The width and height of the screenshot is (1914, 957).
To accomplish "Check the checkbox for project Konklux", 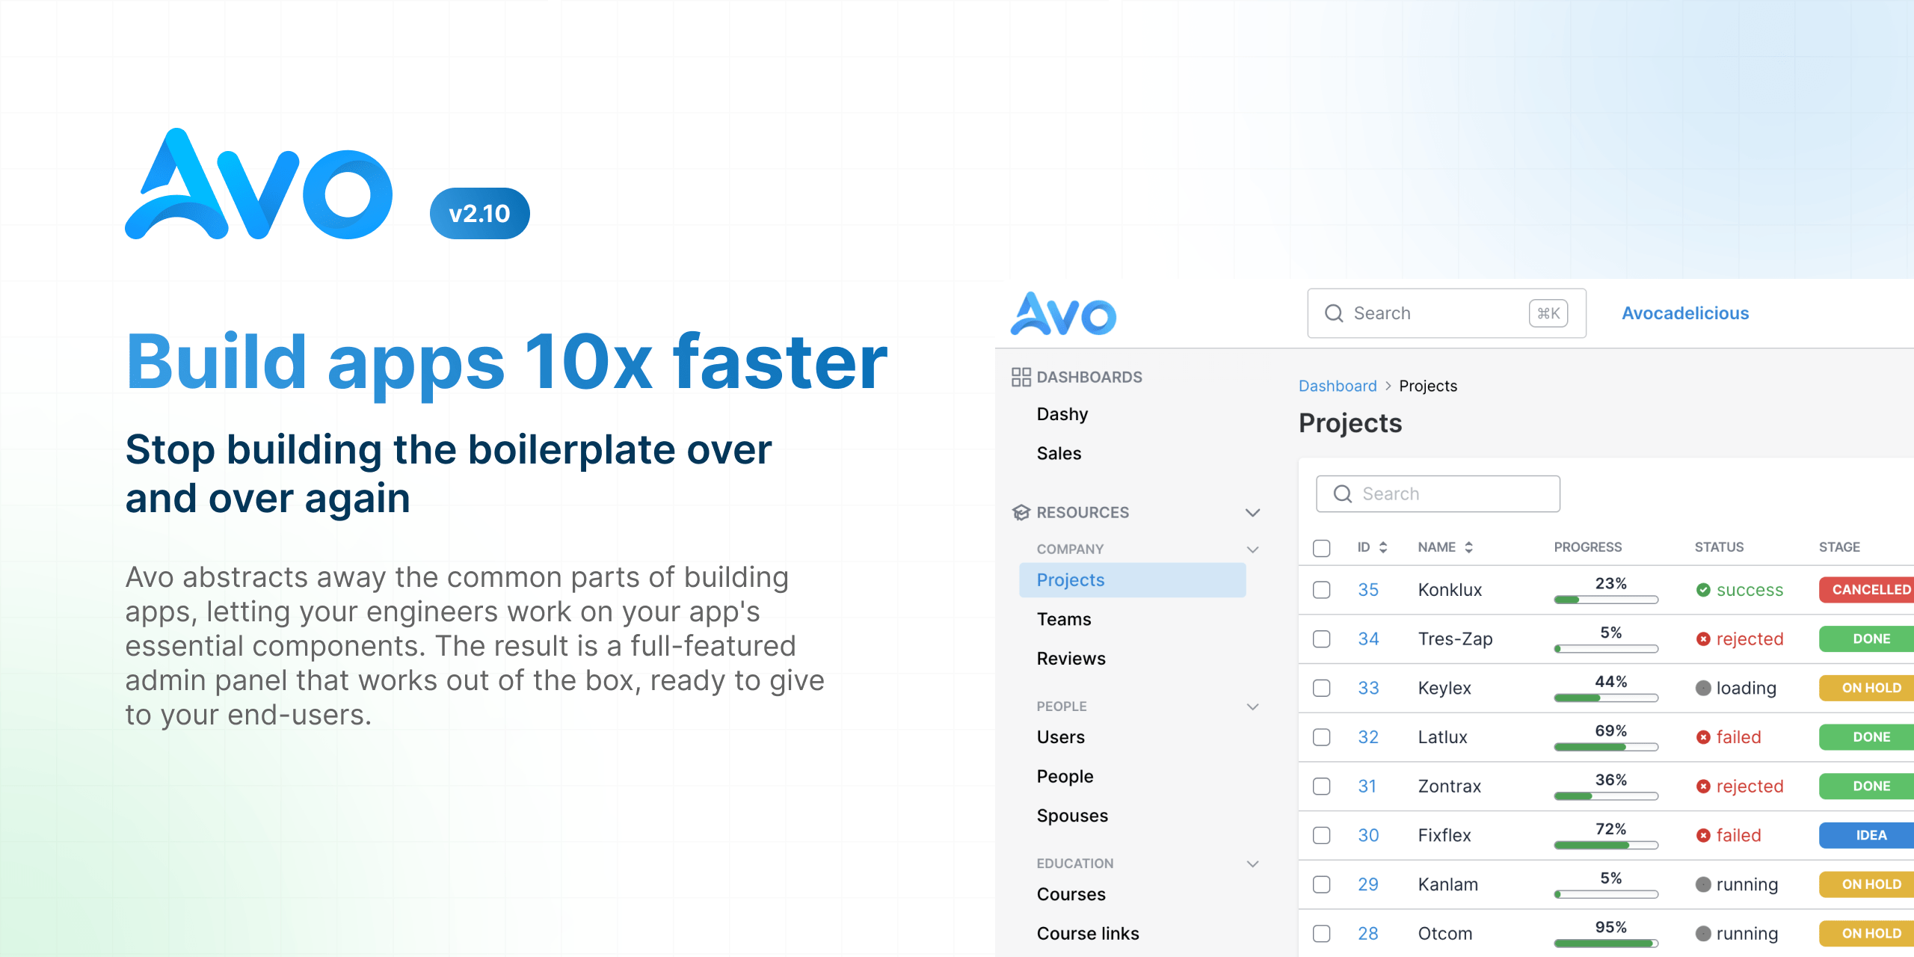I will (1321, 590).
